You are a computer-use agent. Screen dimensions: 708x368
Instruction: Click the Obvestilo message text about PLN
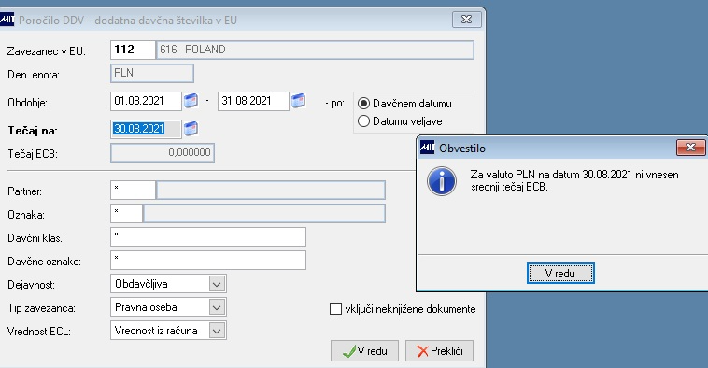(573, 180)
